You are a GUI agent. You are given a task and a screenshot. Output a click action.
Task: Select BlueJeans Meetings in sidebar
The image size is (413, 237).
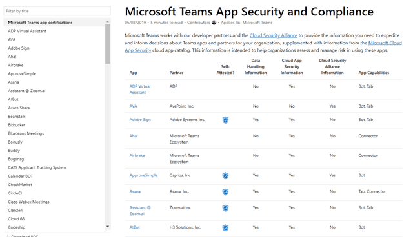[x=26, y=133]
